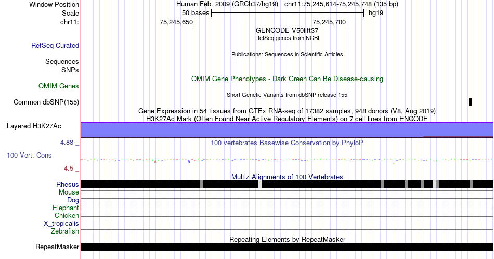This screenshot has height=259, width=494.
Task: Click the Dog alignment row label
Action: tap(73, 200)
